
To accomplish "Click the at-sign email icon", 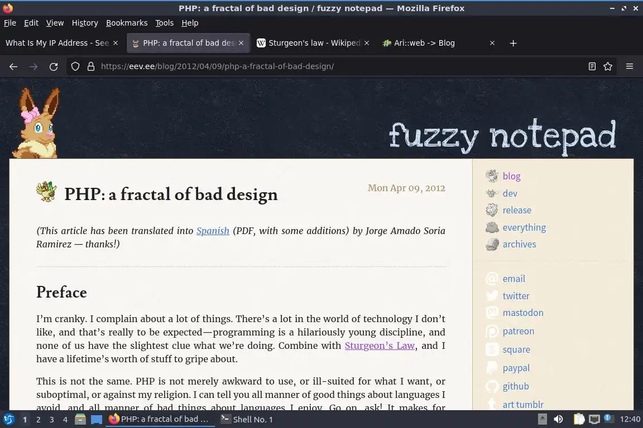I will point(492,279).
